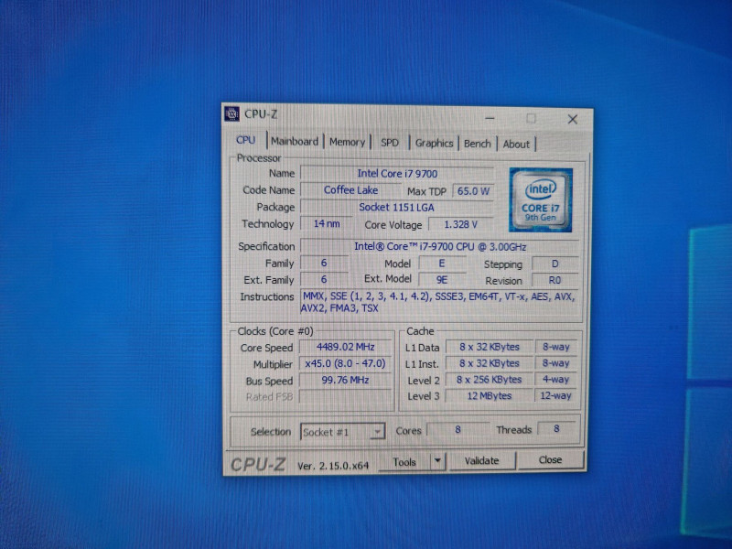Image resolution: width=732 pixels, height=549 pixels.
Task: Click the Bus Speed value 99.76 MHz
Action: tap(346, 380)
